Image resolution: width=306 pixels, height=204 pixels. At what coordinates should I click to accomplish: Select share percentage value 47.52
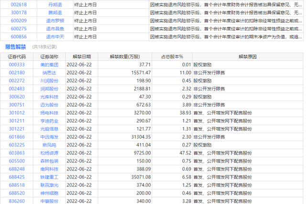coord(186,153)
